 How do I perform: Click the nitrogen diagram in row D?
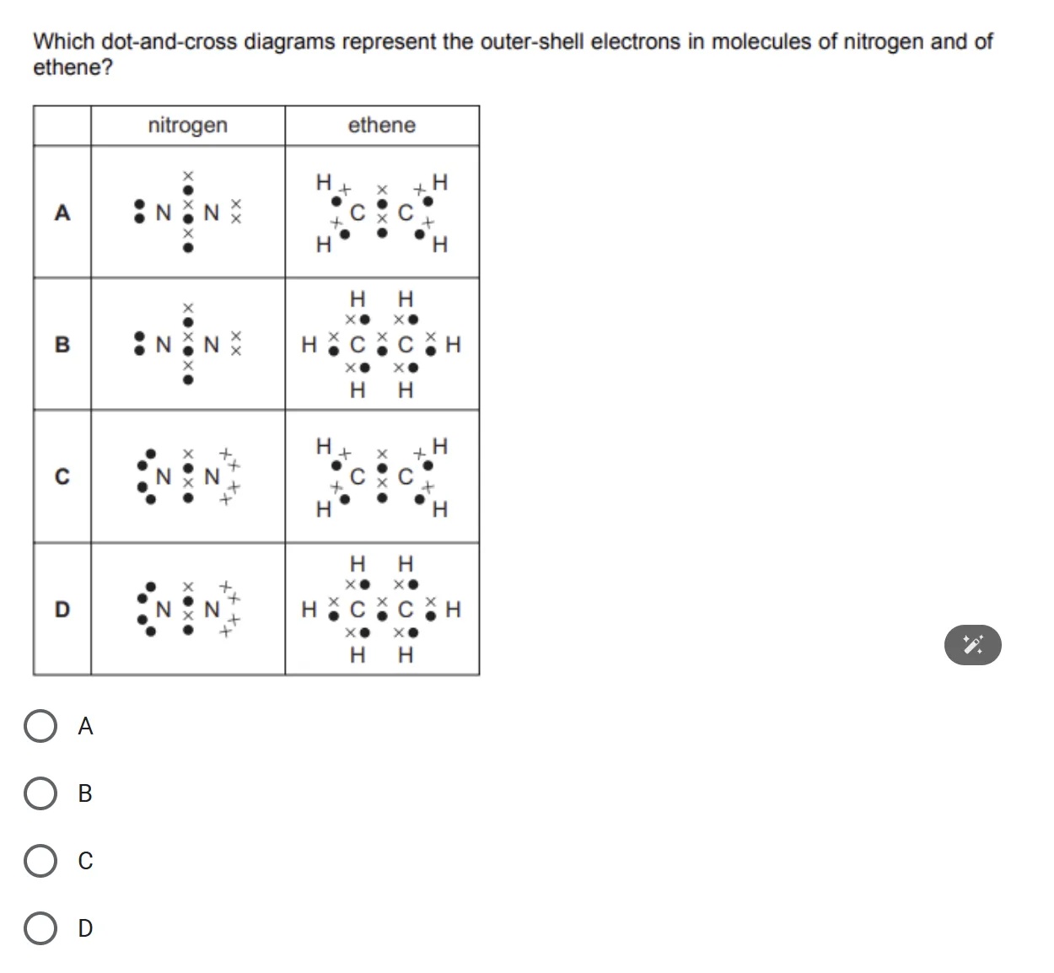click(x=187, y=610)
